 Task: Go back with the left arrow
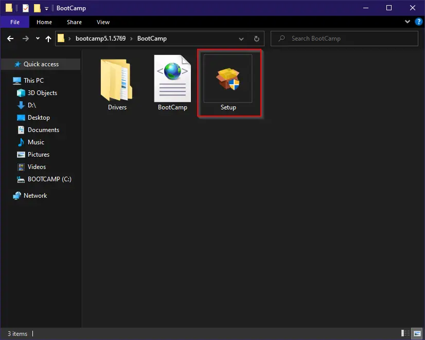coord(10,39)
